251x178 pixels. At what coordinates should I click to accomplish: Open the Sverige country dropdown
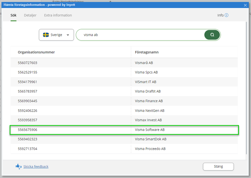(56, 35)
